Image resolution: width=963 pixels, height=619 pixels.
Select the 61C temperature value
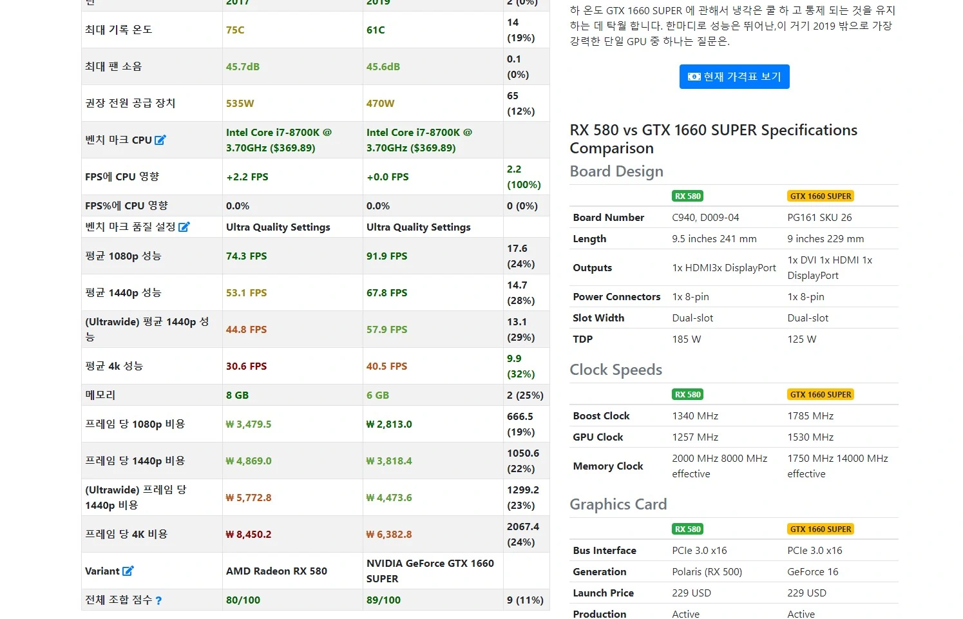coord(376,30)
